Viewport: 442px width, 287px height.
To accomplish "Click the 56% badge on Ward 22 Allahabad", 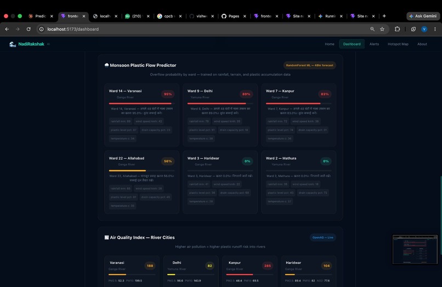I will pos(168,162).
